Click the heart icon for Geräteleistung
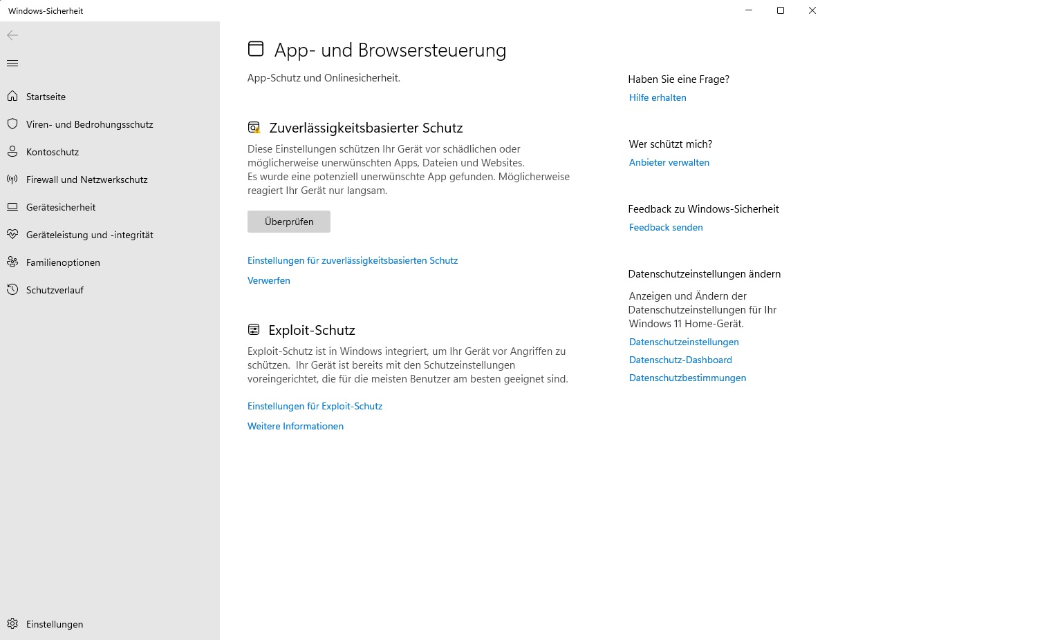Viewport: 1062px width, 640px height. coord(12,234)
